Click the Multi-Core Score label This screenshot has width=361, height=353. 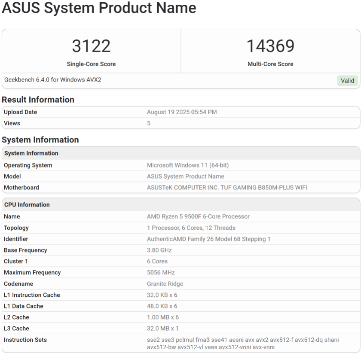coord(270,64)
